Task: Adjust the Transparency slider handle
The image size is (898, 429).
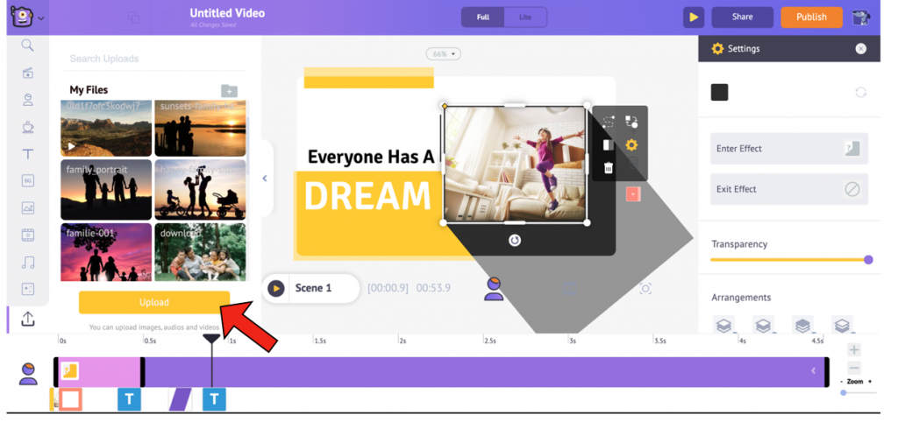Action: 868,260
